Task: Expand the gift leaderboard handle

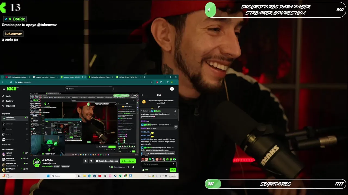Action: click(x=159, y=107)
